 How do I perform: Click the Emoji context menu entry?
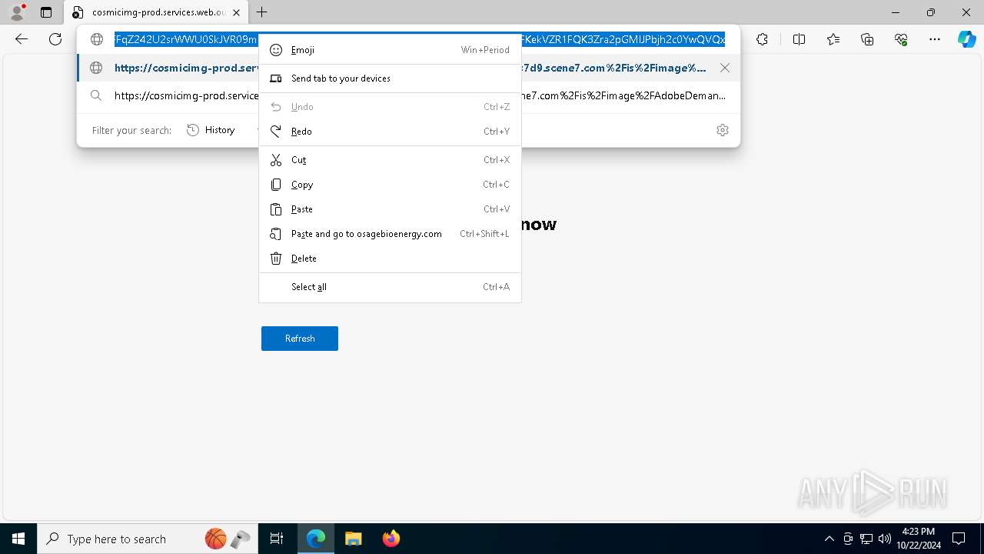pyautogui.click(x=390, y=50)
